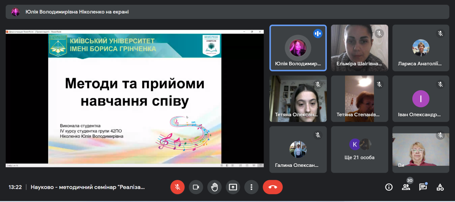The width and height of the screenshot is (455, 202).
Task: Click the PowerPoint next slide arrow in the status bar
Action: (x=233, y=165)
